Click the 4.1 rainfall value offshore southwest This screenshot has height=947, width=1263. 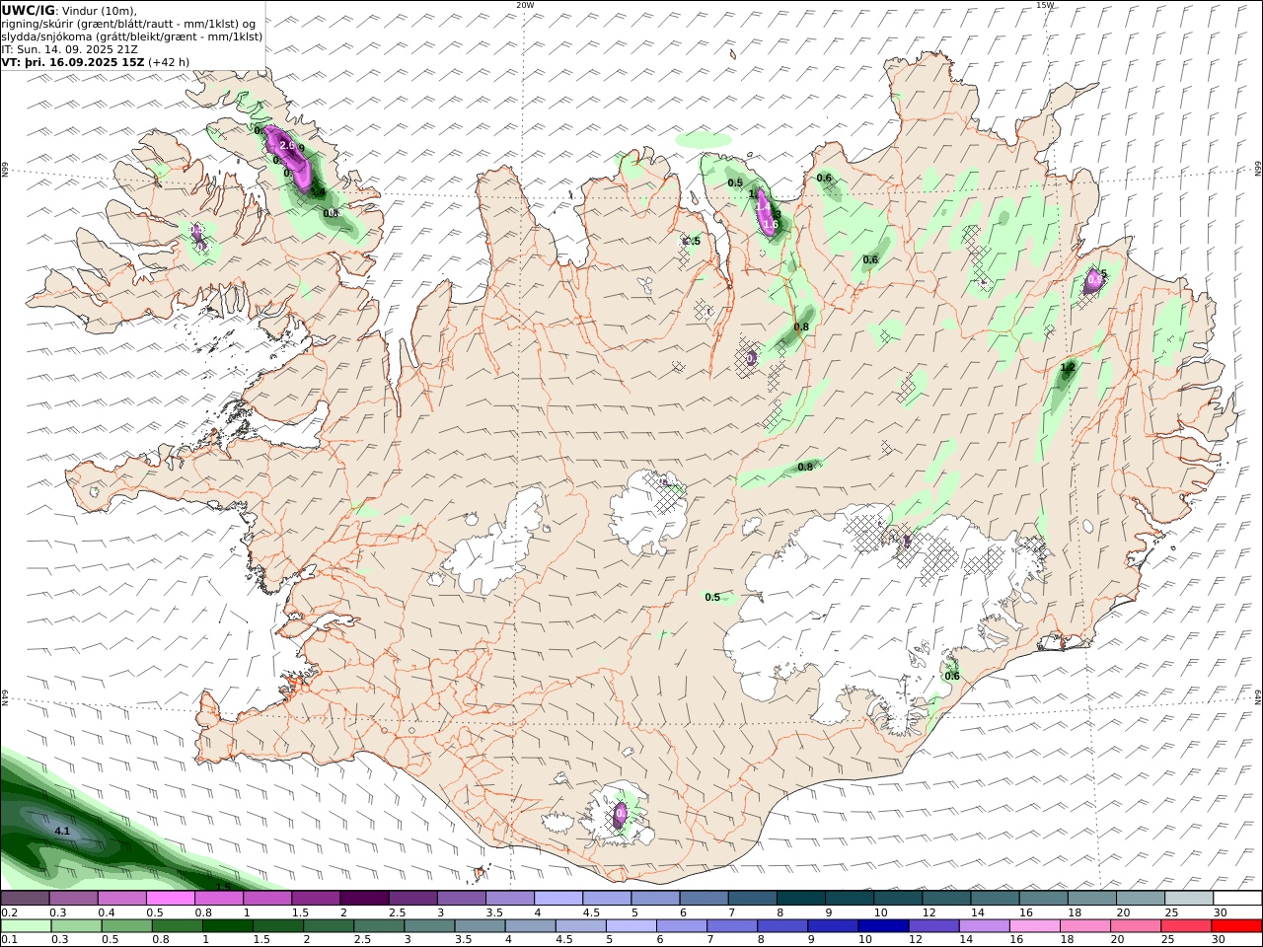coord(62,832)
